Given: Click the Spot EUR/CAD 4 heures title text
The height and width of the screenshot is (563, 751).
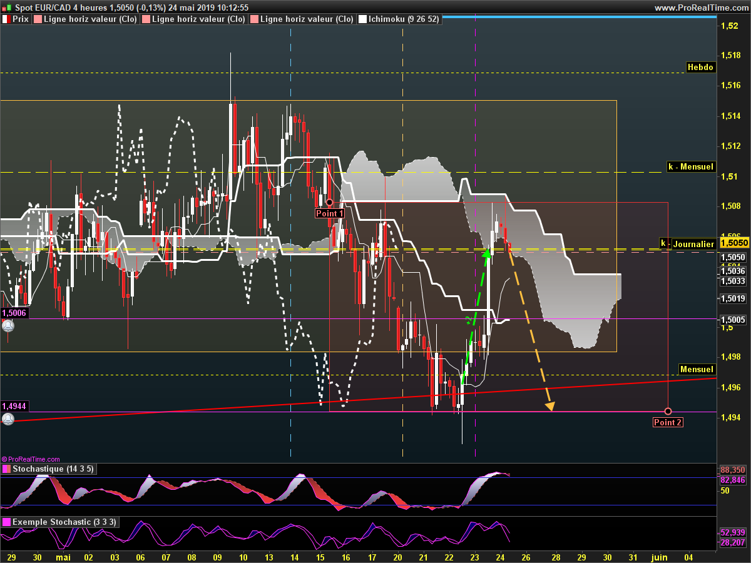Looking at the screenshot, I should tap(60, 8).
